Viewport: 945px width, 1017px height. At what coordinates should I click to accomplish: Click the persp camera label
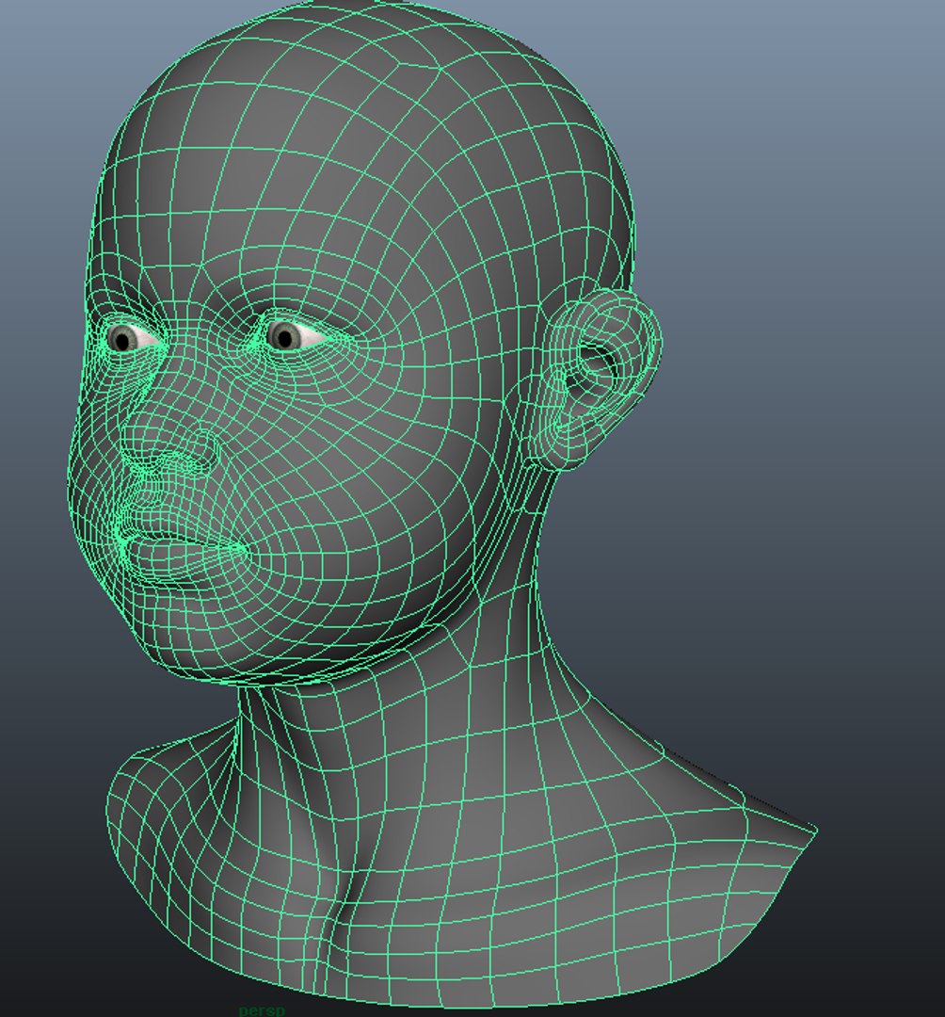[x=262, y=1010]
